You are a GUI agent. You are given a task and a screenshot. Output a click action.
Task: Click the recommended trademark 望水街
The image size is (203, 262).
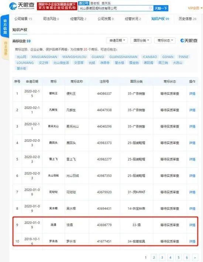click(21, 68)
